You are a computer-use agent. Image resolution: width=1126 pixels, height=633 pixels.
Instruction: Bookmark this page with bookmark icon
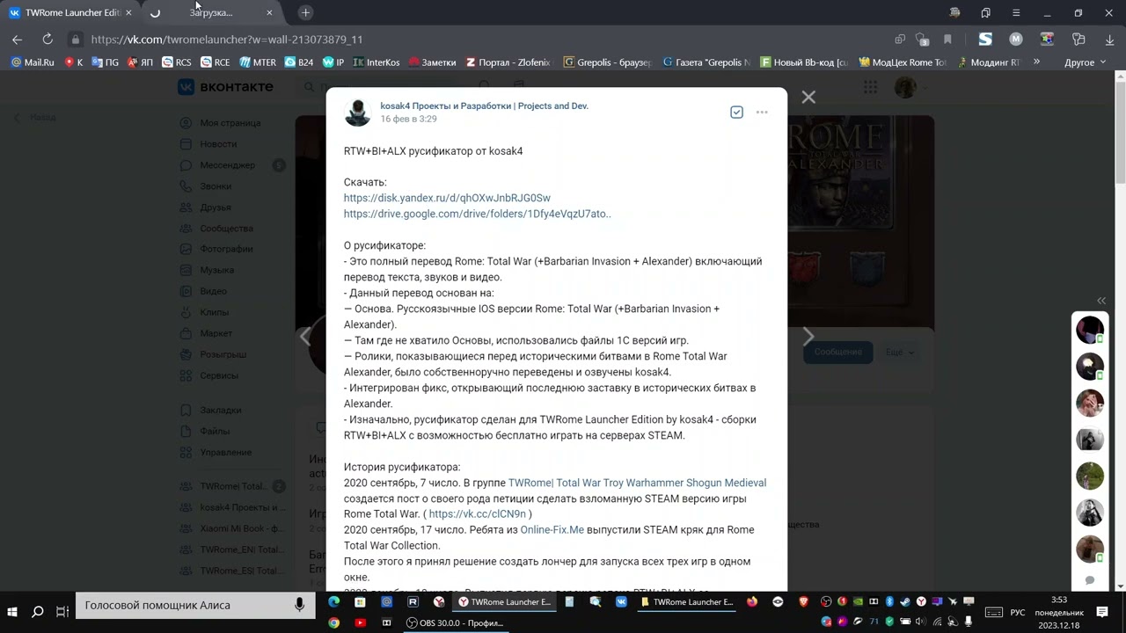click(947, 39)
